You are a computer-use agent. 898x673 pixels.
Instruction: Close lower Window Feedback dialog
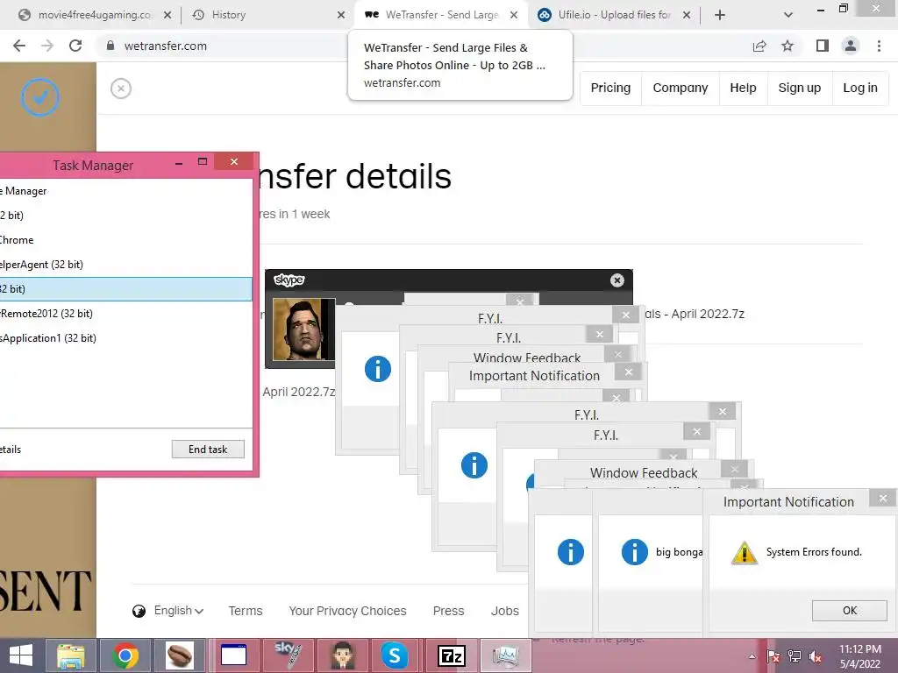[x=735, y=470]
